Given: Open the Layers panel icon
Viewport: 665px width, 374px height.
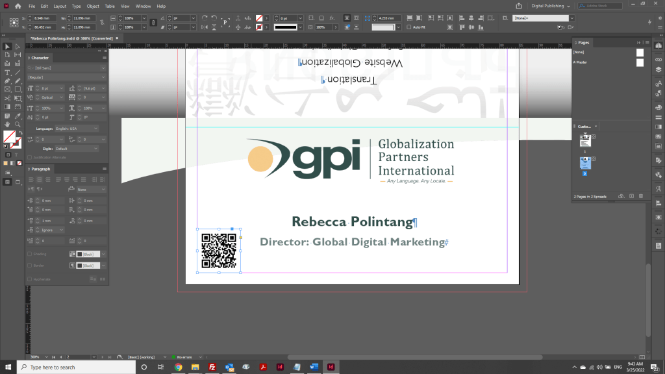Looking at the screenshot, I should [x=657, y=68].
